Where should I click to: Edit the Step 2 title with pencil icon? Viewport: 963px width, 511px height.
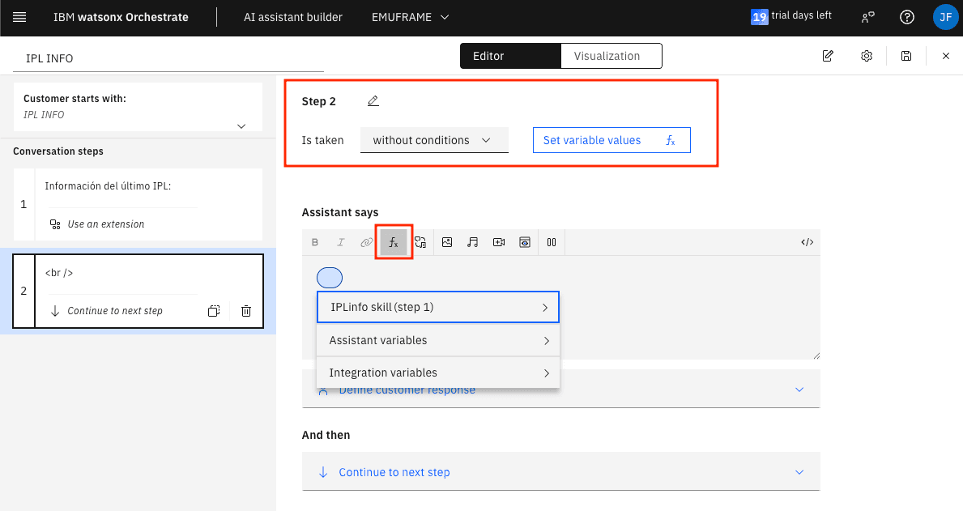373,101
